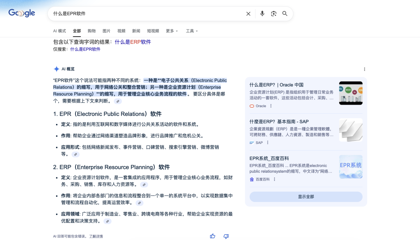This screenshot has width=420, height=240.
Task: Clear the search box with X icon
Action: pos(248,14)
